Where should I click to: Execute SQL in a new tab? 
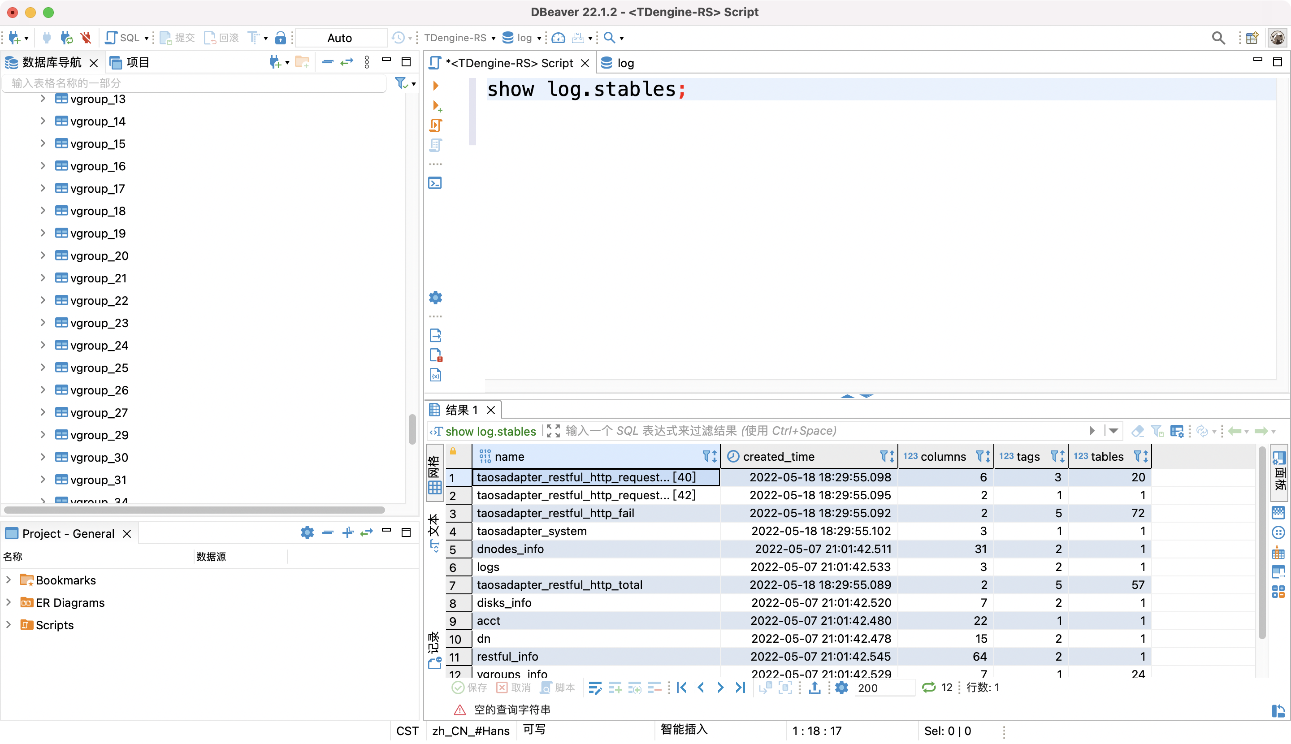click(436, 106)
